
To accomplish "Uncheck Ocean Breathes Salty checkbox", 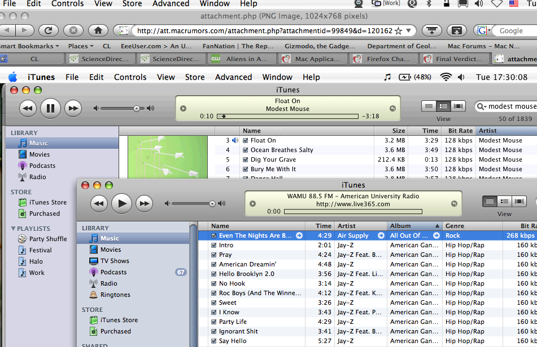I will tap(245, 150).
